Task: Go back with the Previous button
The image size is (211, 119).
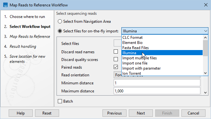Action: click(x=114, y=113)
